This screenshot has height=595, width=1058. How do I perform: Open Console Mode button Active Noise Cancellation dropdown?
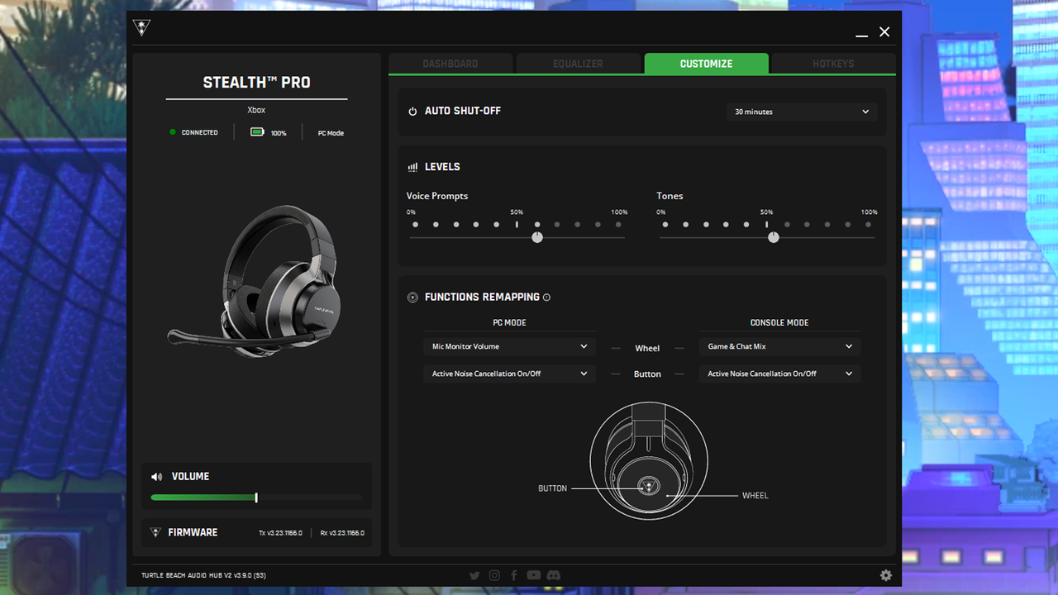779,374
